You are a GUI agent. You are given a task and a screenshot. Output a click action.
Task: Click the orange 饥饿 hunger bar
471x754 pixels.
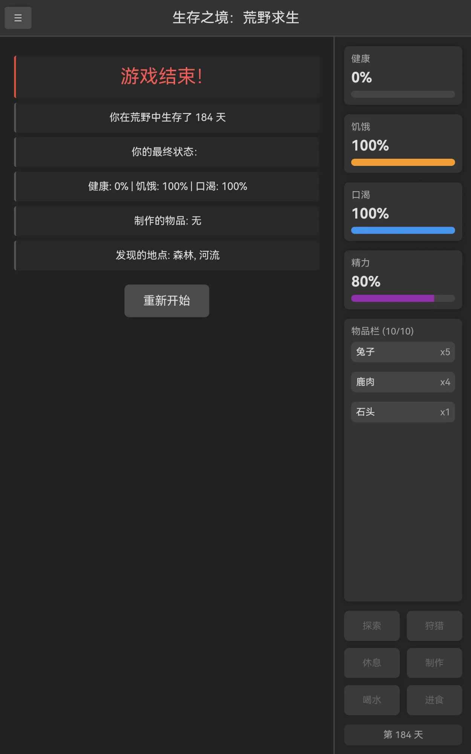click(x=403, y=162)
